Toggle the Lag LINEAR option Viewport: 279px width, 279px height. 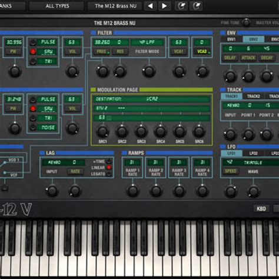point(109,167)
